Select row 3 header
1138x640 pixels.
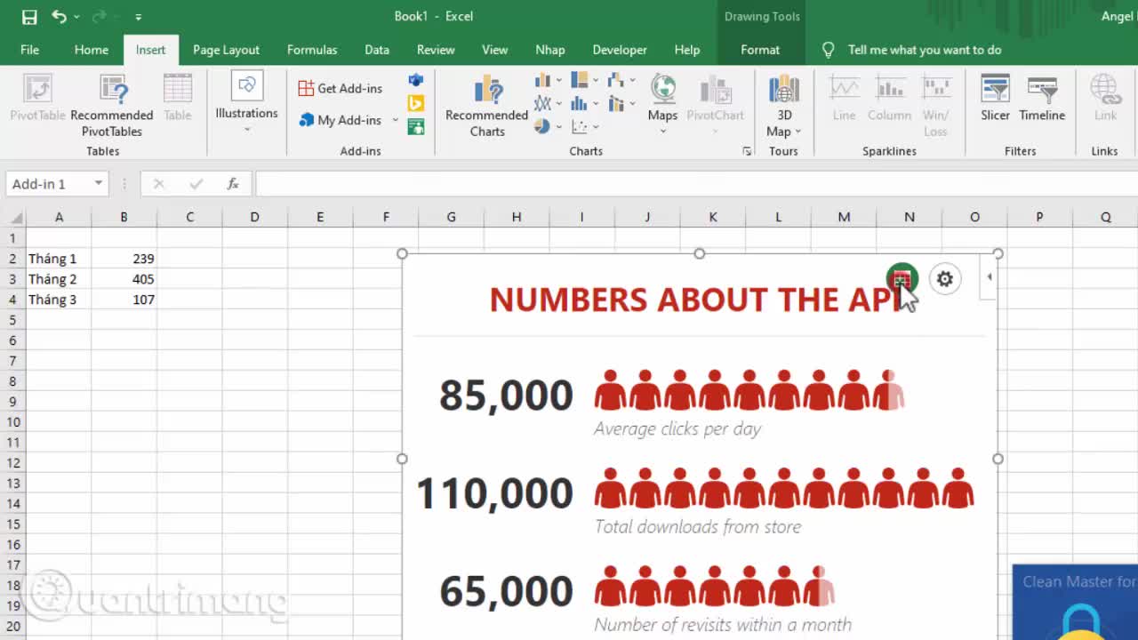pyautogui.click(x=13, y=279)
